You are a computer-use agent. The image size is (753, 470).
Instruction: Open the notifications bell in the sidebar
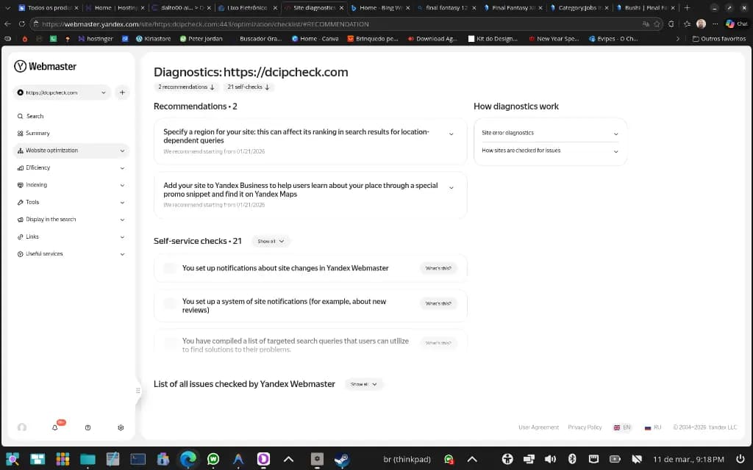click(55, 427)
